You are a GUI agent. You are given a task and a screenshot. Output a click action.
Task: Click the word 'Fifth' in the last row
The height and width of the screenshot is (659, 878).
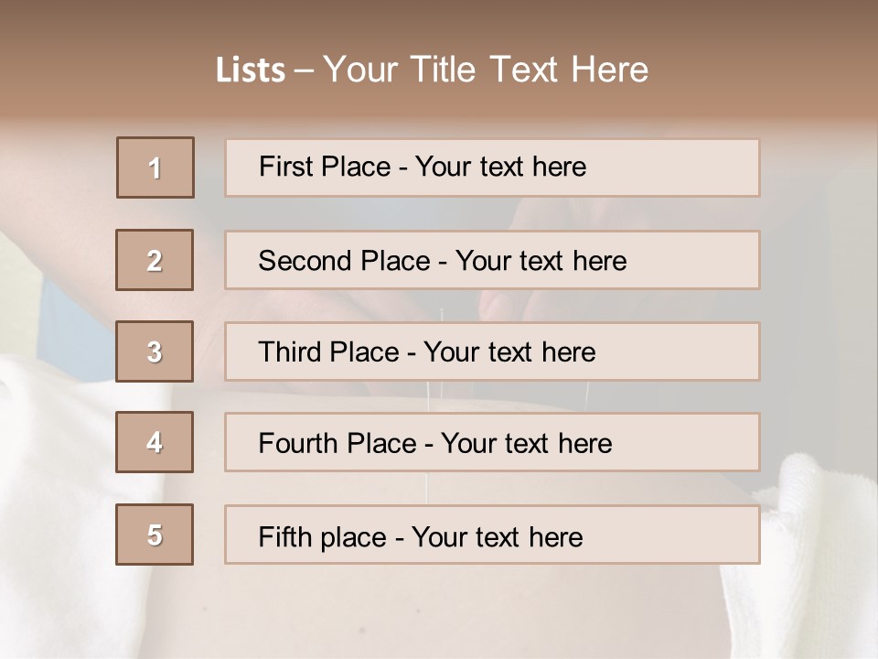pyautogui.click(x=284, y=536)
